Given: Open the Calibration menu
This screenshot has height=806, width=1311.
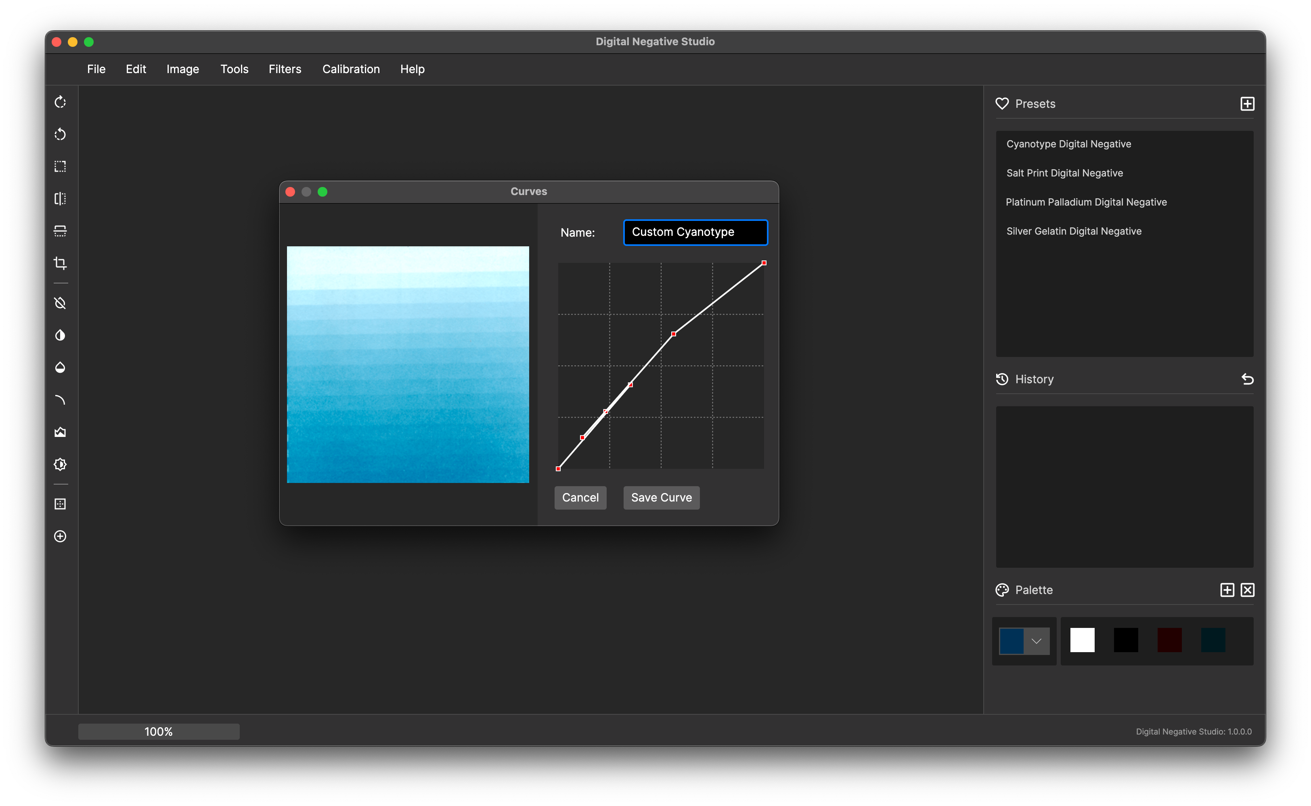Looking at the screenshot, I should click(350, 69).
